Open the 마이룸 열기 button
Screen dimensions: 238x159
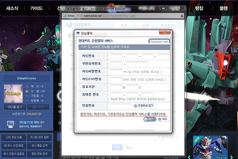pyautogui.click(x=15, y=107)
